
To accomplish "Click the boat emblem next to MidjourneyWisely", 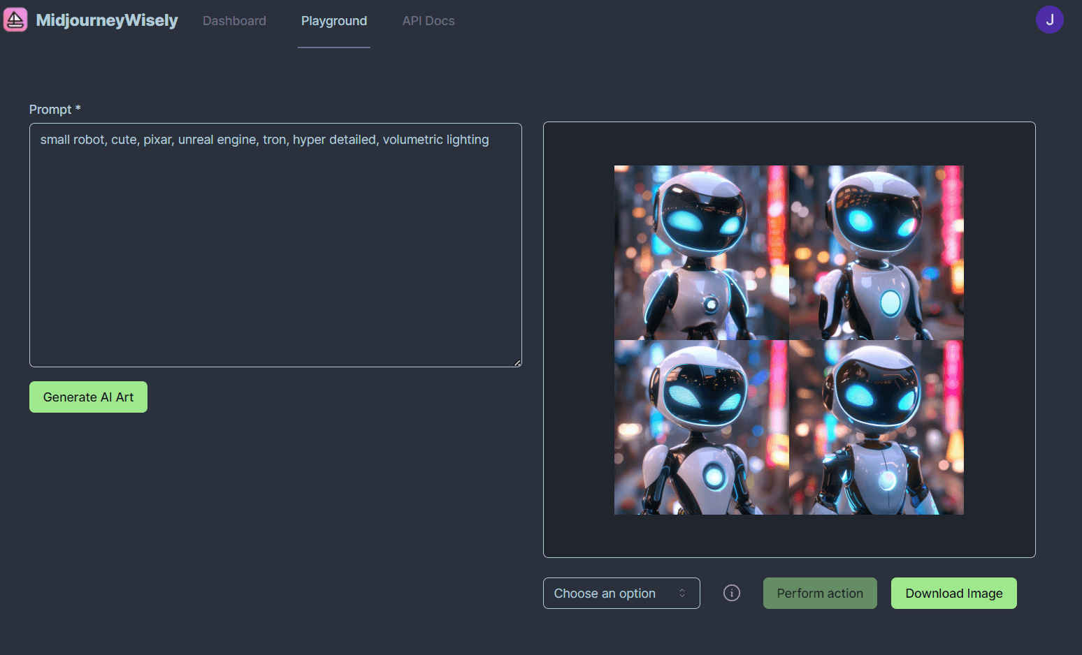I will click(x=15, y=19).
